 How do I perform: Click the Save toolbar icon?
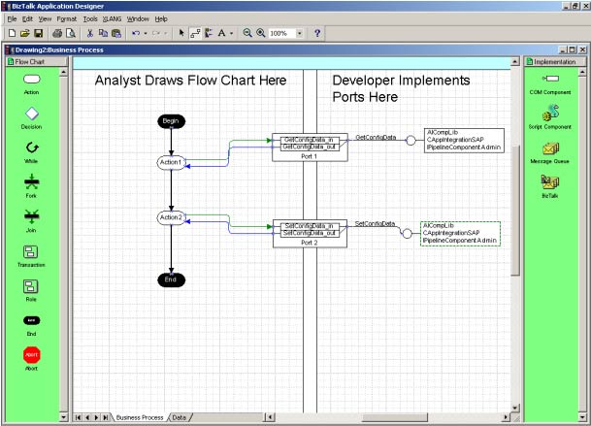point(37,33)
